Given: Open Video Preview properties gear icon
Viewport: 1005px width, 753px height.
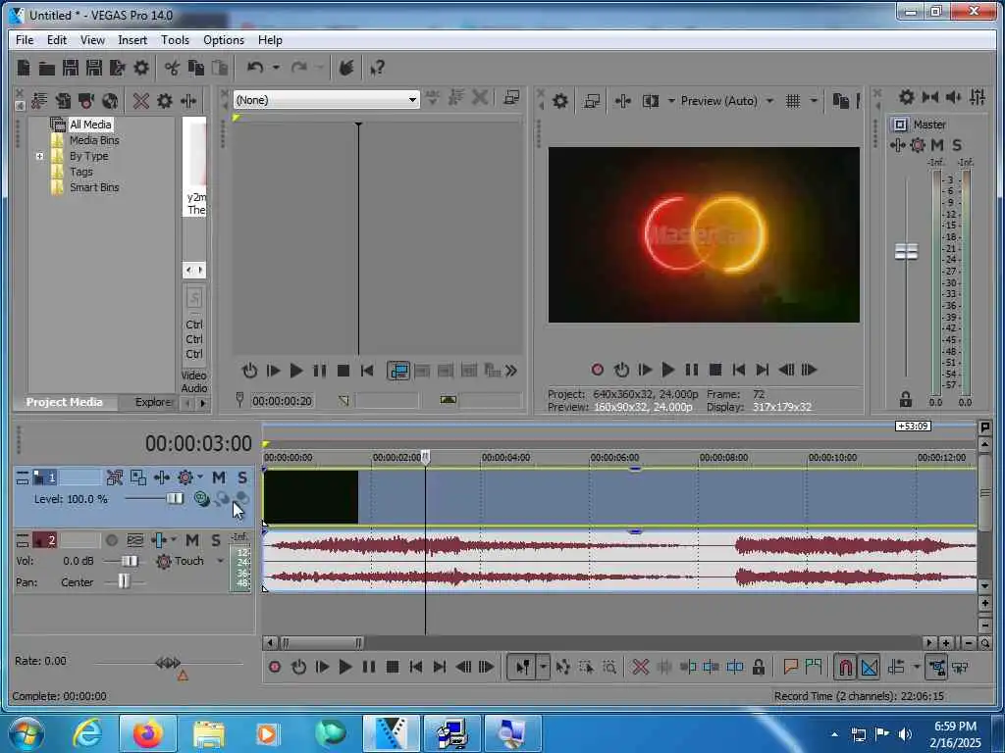Looking at the screenshot, I should pos(560,101).
